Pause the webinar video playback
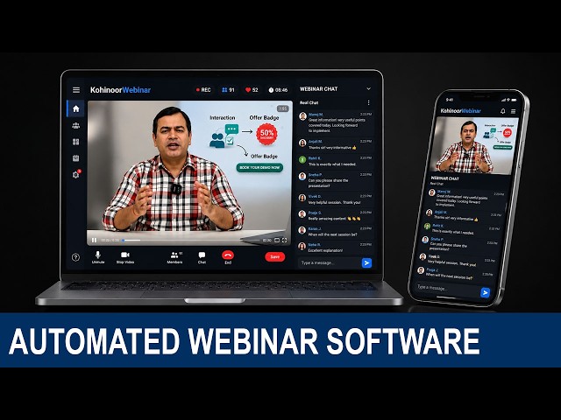 pyautogui.click(x=94, y=241)
